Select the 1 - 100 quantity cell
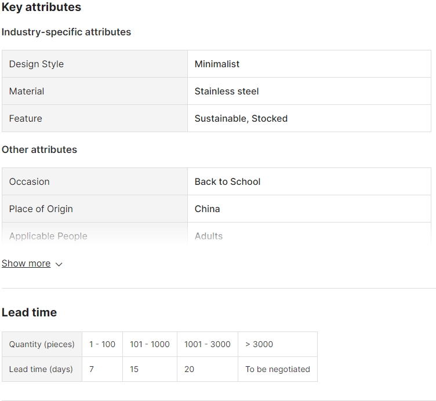The height and width of the screenshot is (401, 436). tap(102, 344)
